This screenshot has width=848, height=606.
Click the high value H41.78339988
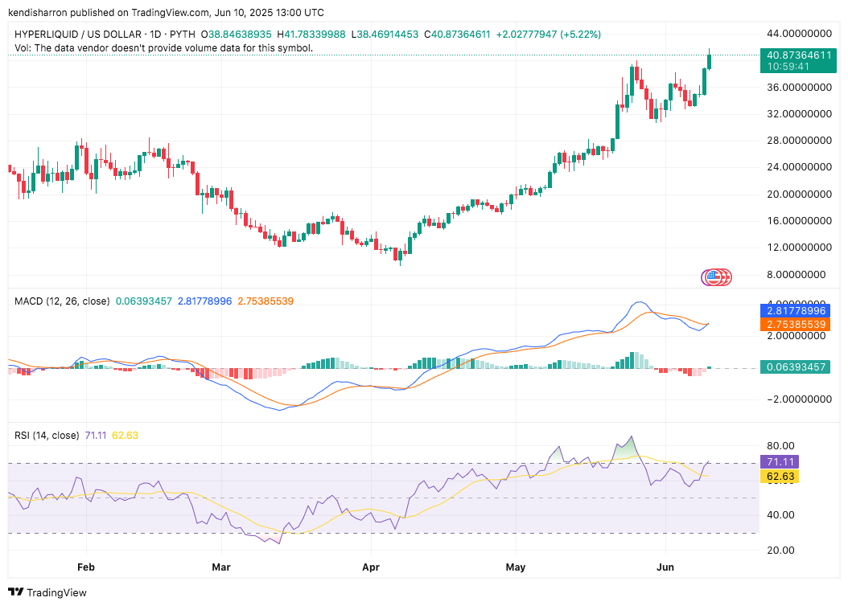(x=311, y=34)
